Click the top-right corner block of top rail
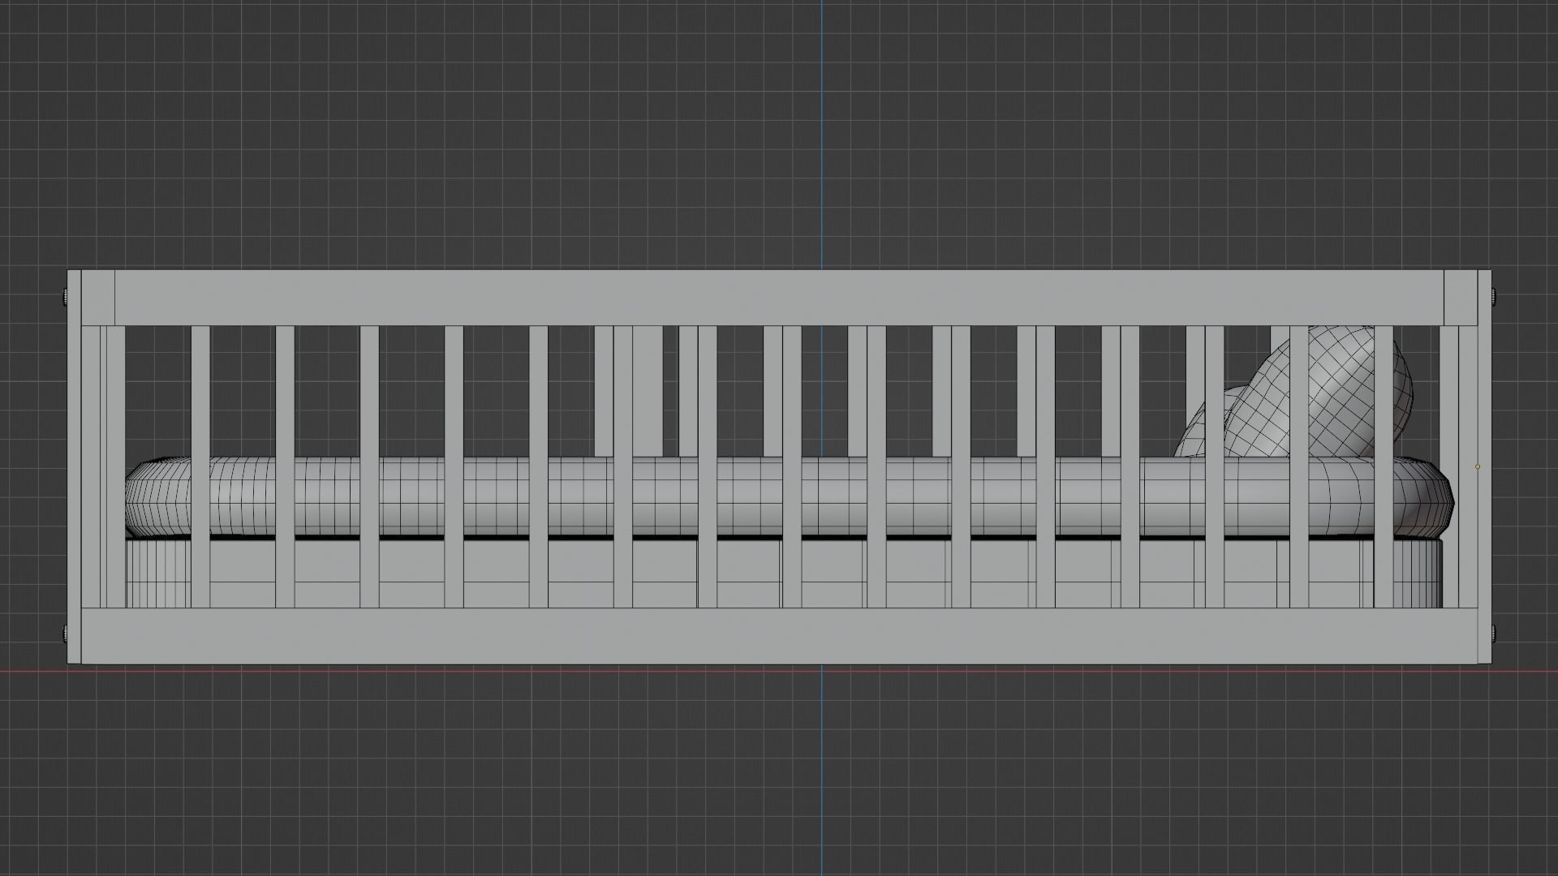Screen dimensions: 1558x876 pyautogui.click(x=1461, y=298)
